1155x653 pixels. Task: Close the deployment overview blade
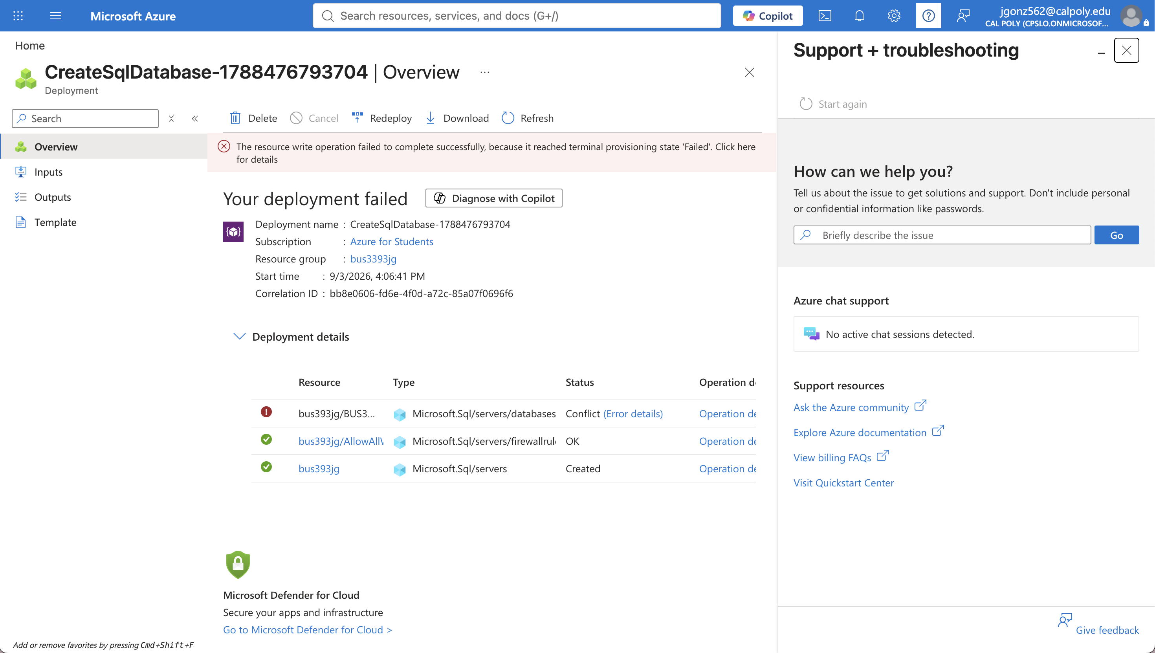tap(749, 72)
